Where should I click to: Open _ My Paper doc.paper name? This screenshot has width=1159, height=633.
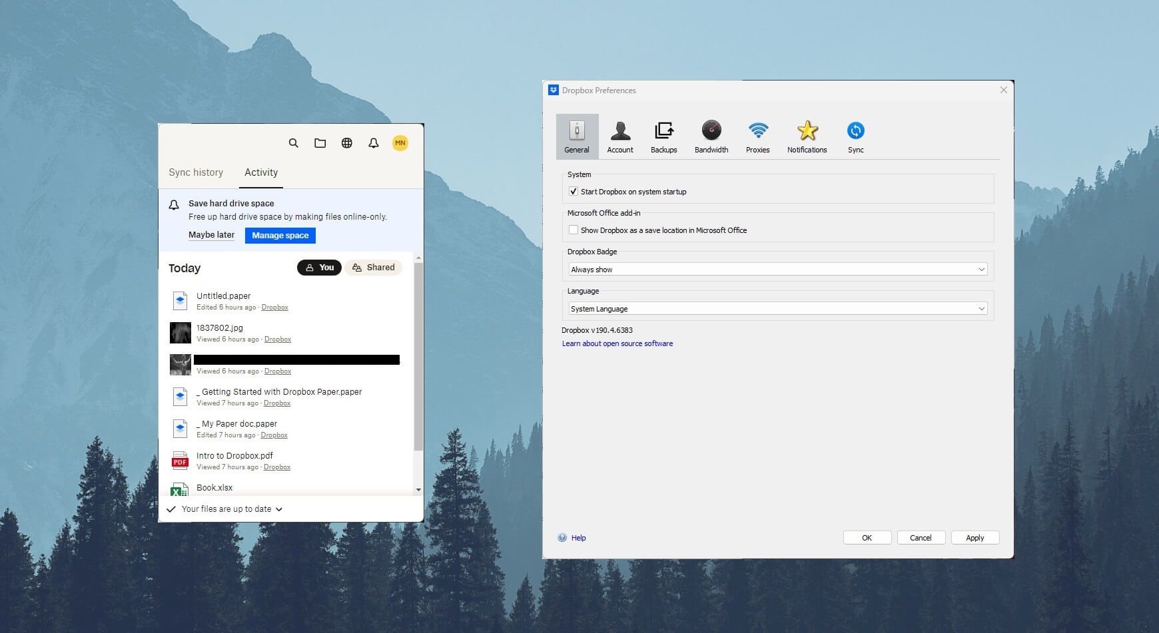coord(237,424)
